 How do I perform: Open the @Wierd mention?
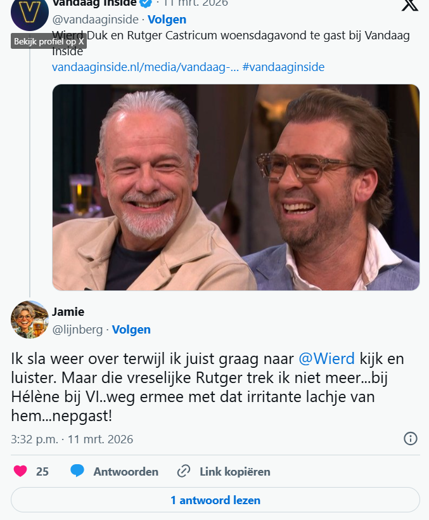tap(326, 358)
